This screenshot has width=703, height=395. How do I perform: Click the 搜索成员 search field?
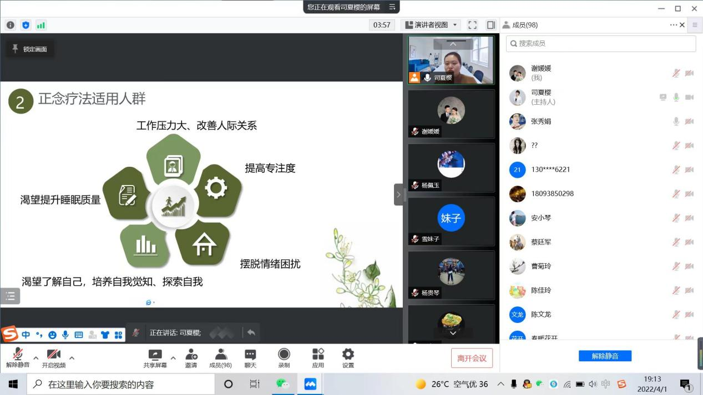point(601,44)
